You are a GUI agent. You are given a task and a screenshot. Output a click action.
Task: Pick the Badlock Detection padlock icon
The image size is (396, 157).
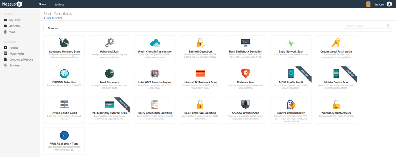200,43
